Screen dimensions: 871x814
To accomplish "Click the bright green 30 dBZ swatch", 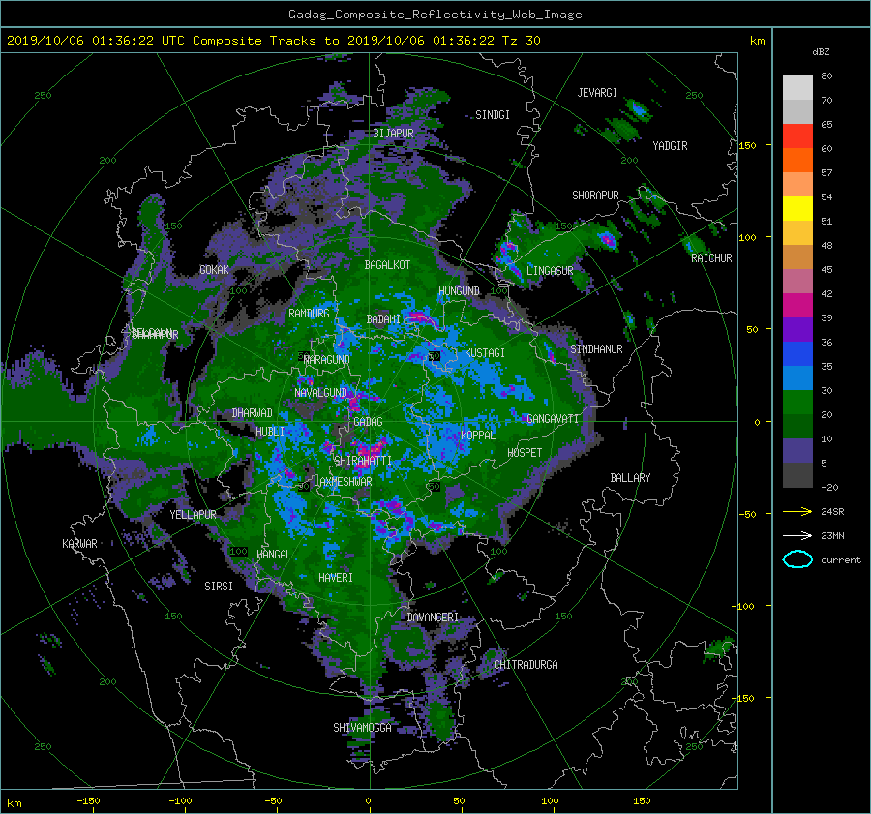I will point(797,402).
